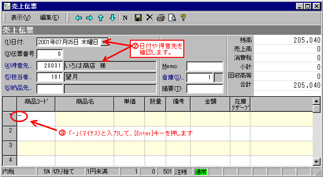Save the slip with floppy icon
This screenshot has height=177, width=323.
138,18
